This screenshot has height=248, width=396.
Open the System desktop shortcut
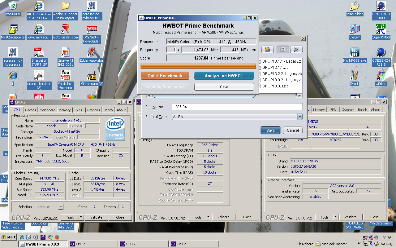coord(355,32)
